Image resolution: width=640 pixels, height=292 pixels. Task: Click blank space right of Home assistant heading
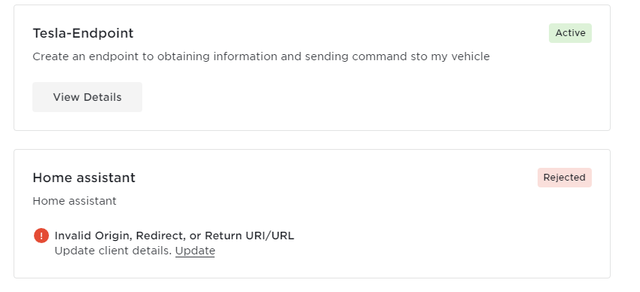[335, 178]
